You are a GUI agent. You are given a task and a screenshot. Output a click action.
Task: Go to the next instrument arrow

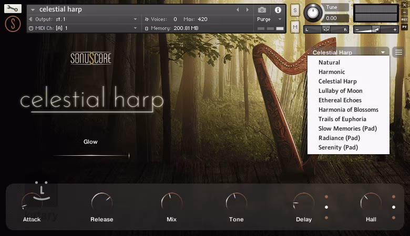[247, 9]
